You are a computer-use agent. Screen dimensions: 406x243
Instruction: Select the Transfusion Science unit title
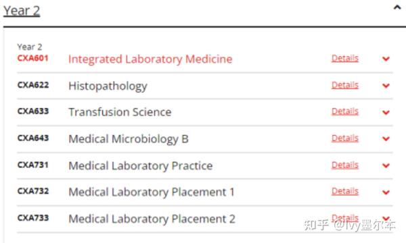(x=120, y=112)
